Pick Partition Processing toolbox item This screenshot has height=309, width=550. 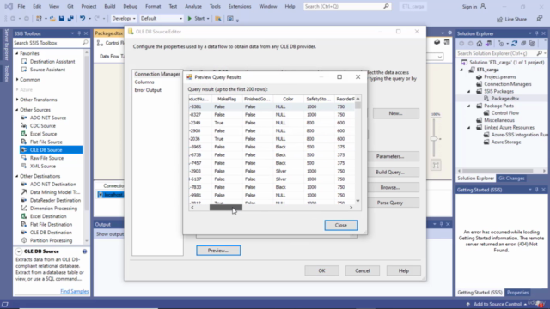[51, 240]
